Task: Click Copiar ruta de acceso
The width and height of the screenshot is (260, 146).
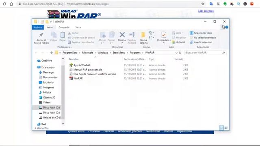Action: (x=81, y=38)
